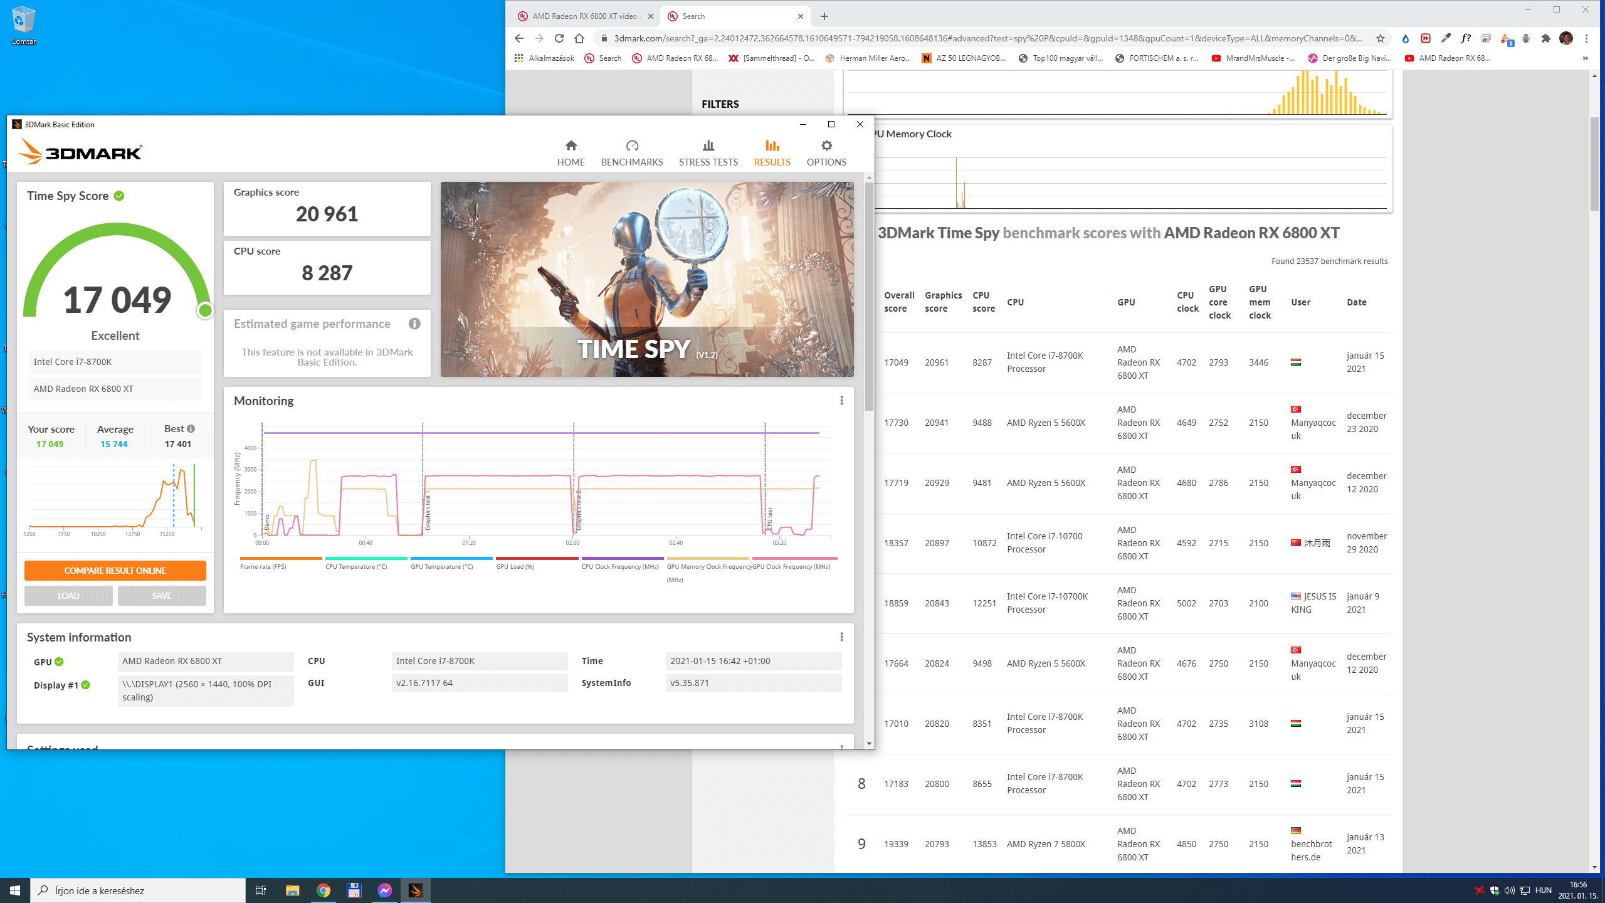The width and height of the screenshot is (1605, 903).
Task: Open the Search bookmark in bookmarks bar
Action: click(x=603, y=58)
